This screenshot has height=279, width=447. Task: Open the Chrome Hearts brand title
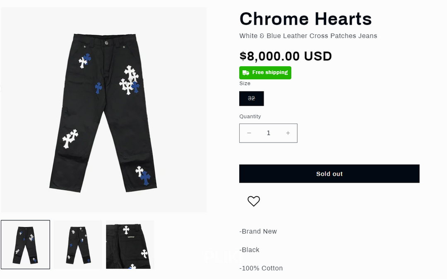(305, 19)
